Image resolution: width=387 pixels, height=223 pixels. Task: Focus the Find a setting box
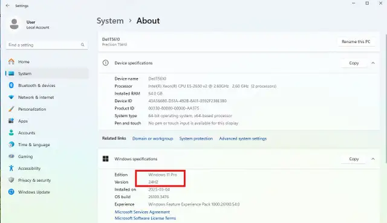(47, 45)
